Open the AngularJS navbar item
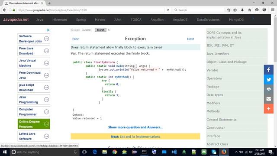Viewport: 277px width, 156px height. pyautogui.click(x=180, y=19)
